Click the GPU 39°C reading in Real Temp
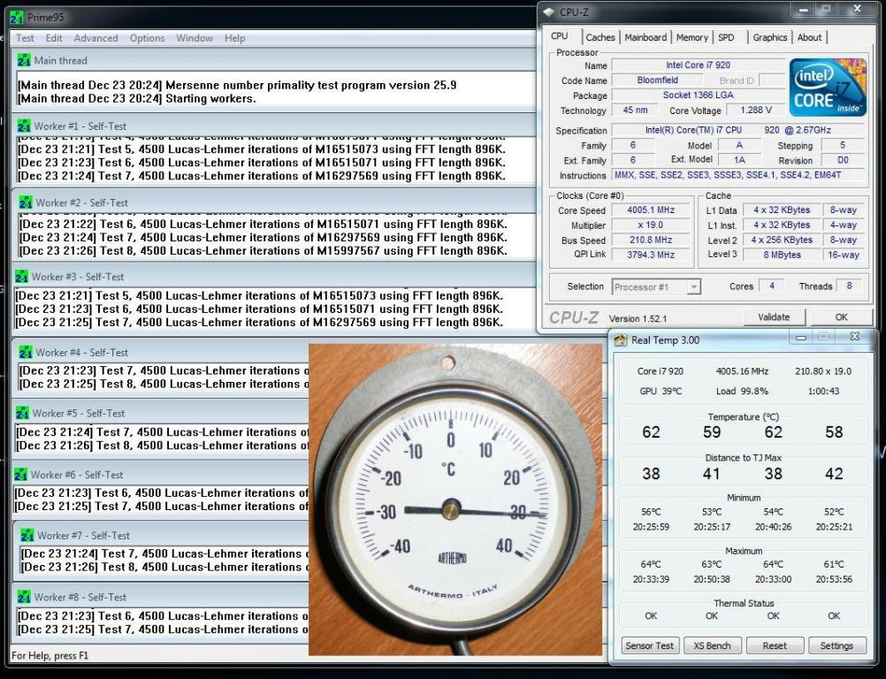This screenshot has width=886, height=679. [660, 391]
